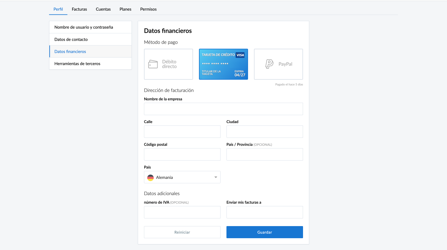
Task: Focus the País / Provincia field
Action: click(x=265, y=154)
